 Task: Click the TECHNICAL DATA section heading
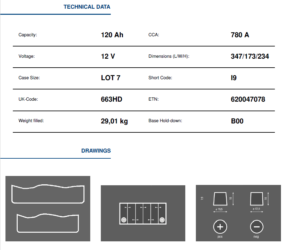click(87, 7)
